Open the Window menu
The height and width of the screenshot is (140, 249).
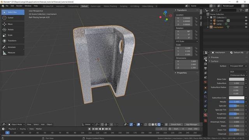(x=28, y=6)
